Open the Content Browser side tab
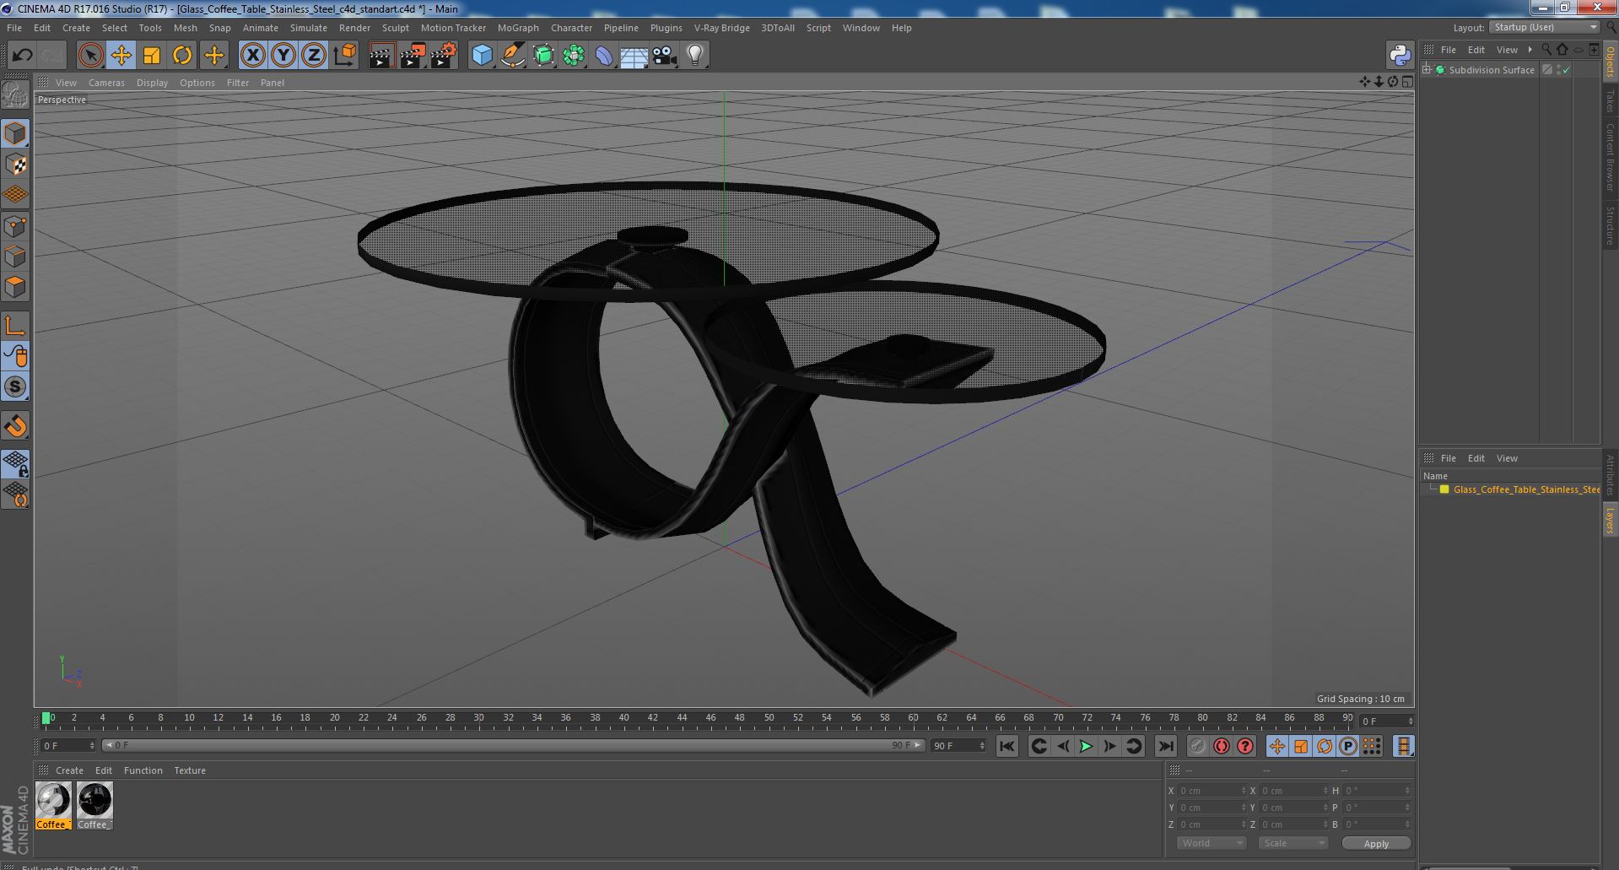This screenshot has width=1619, height=870. (1610, 156)
